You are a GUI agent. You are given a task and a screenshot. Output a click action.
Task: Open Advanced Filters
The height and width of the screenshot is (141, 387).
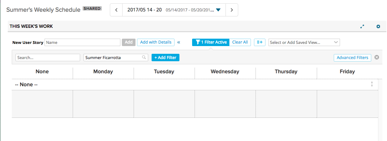(352, 58)
